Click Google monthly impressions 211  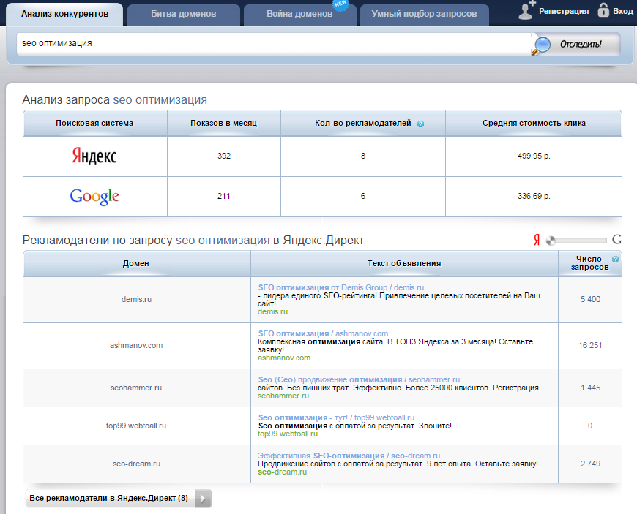[x=224, y=197]
